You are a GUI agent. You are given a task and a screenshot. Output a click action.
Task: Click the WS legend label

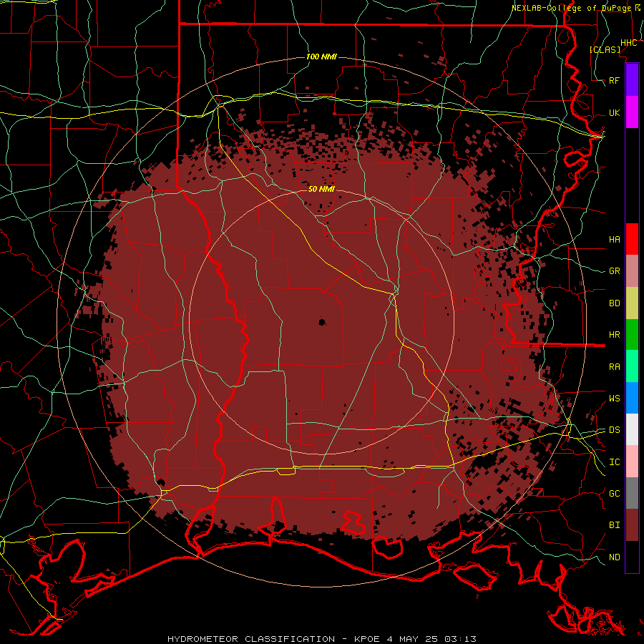(614, 399)
